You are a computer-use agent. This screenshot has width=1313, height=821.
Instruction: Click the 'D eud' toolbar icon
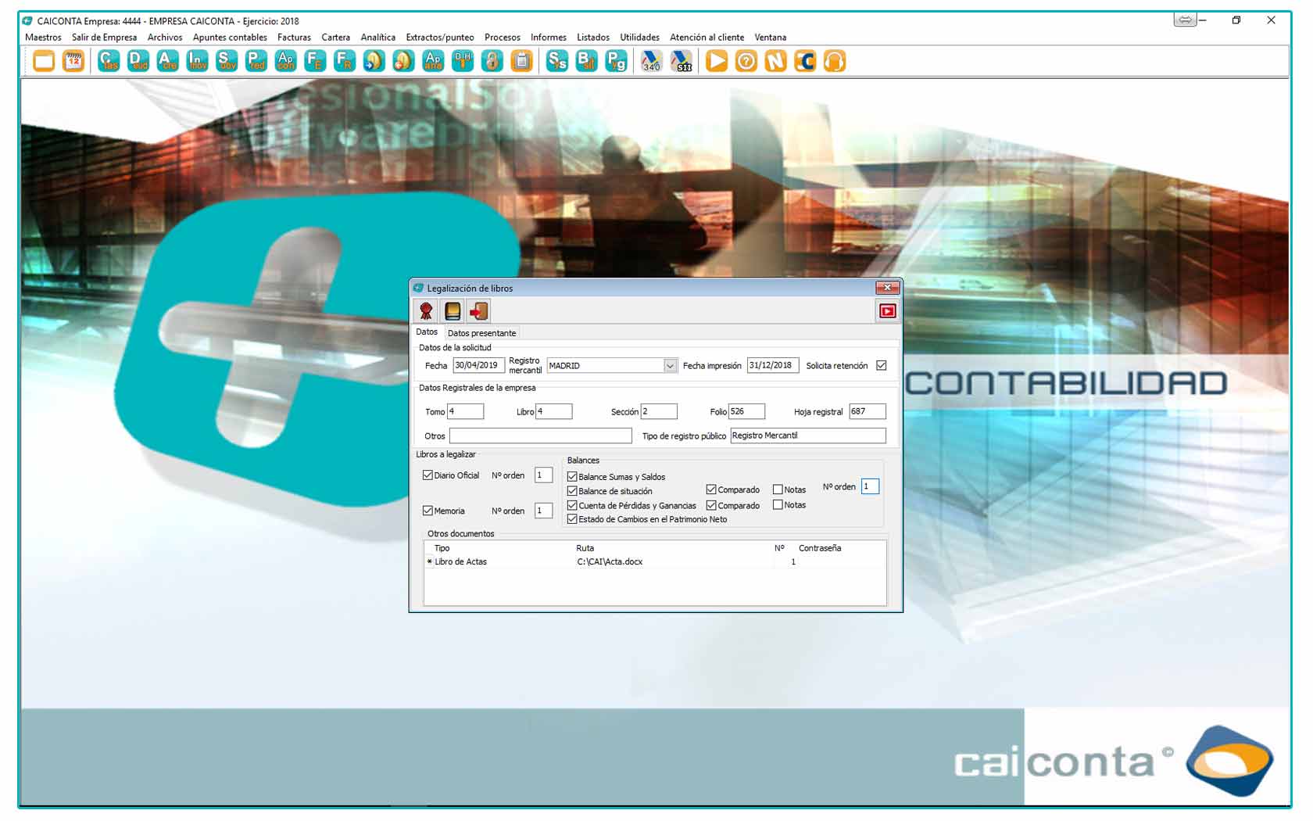point(138,61)
